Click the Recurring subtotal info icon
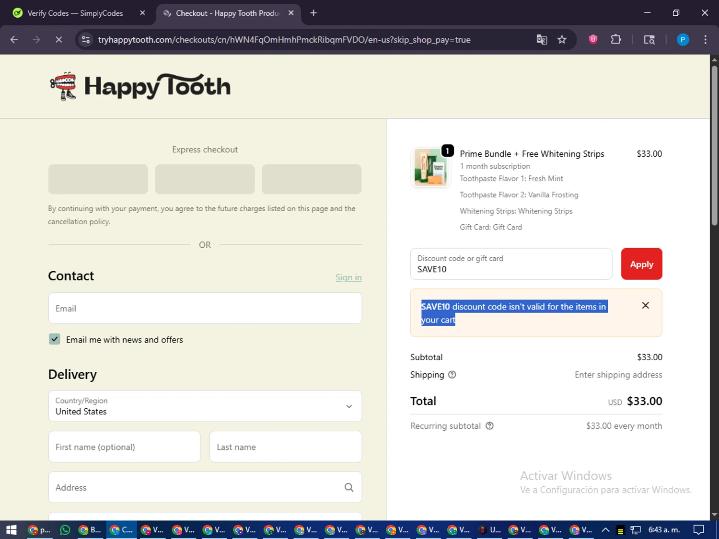Viewport: 719px width, 539px height. (489, 425)
